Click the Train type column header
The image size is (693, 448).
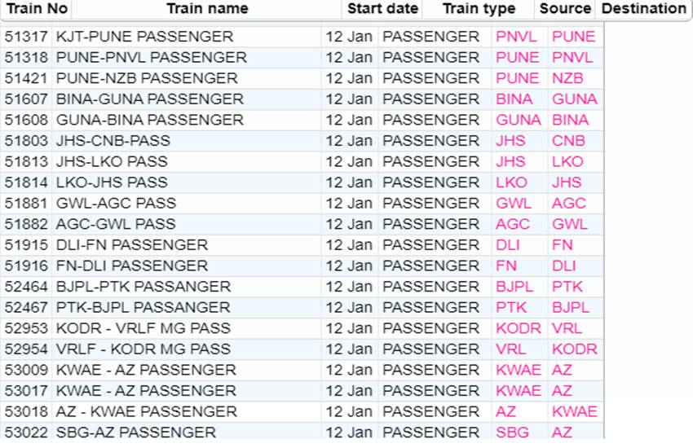[x=479, y=9]
